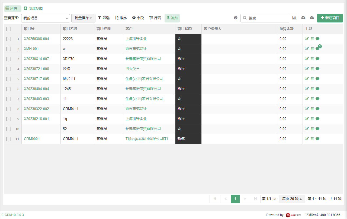Click the 新建项目 button
This screenshot has height=219, width=347.
click(x=330, y=18)
